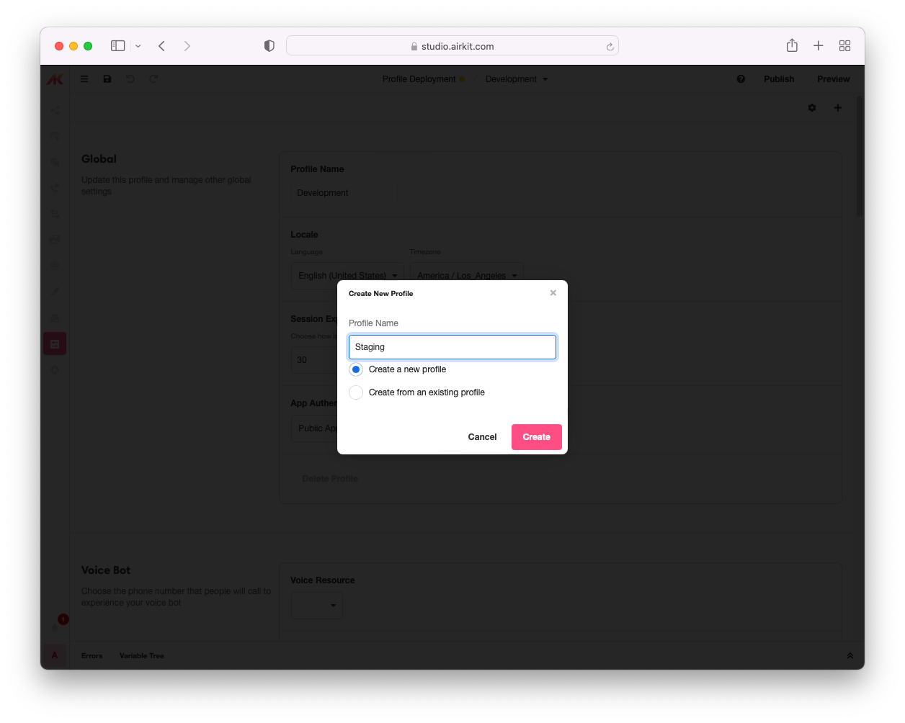Screen dimensions: 905x723
Task: Click the save disk icon
Action: [107, 79]
